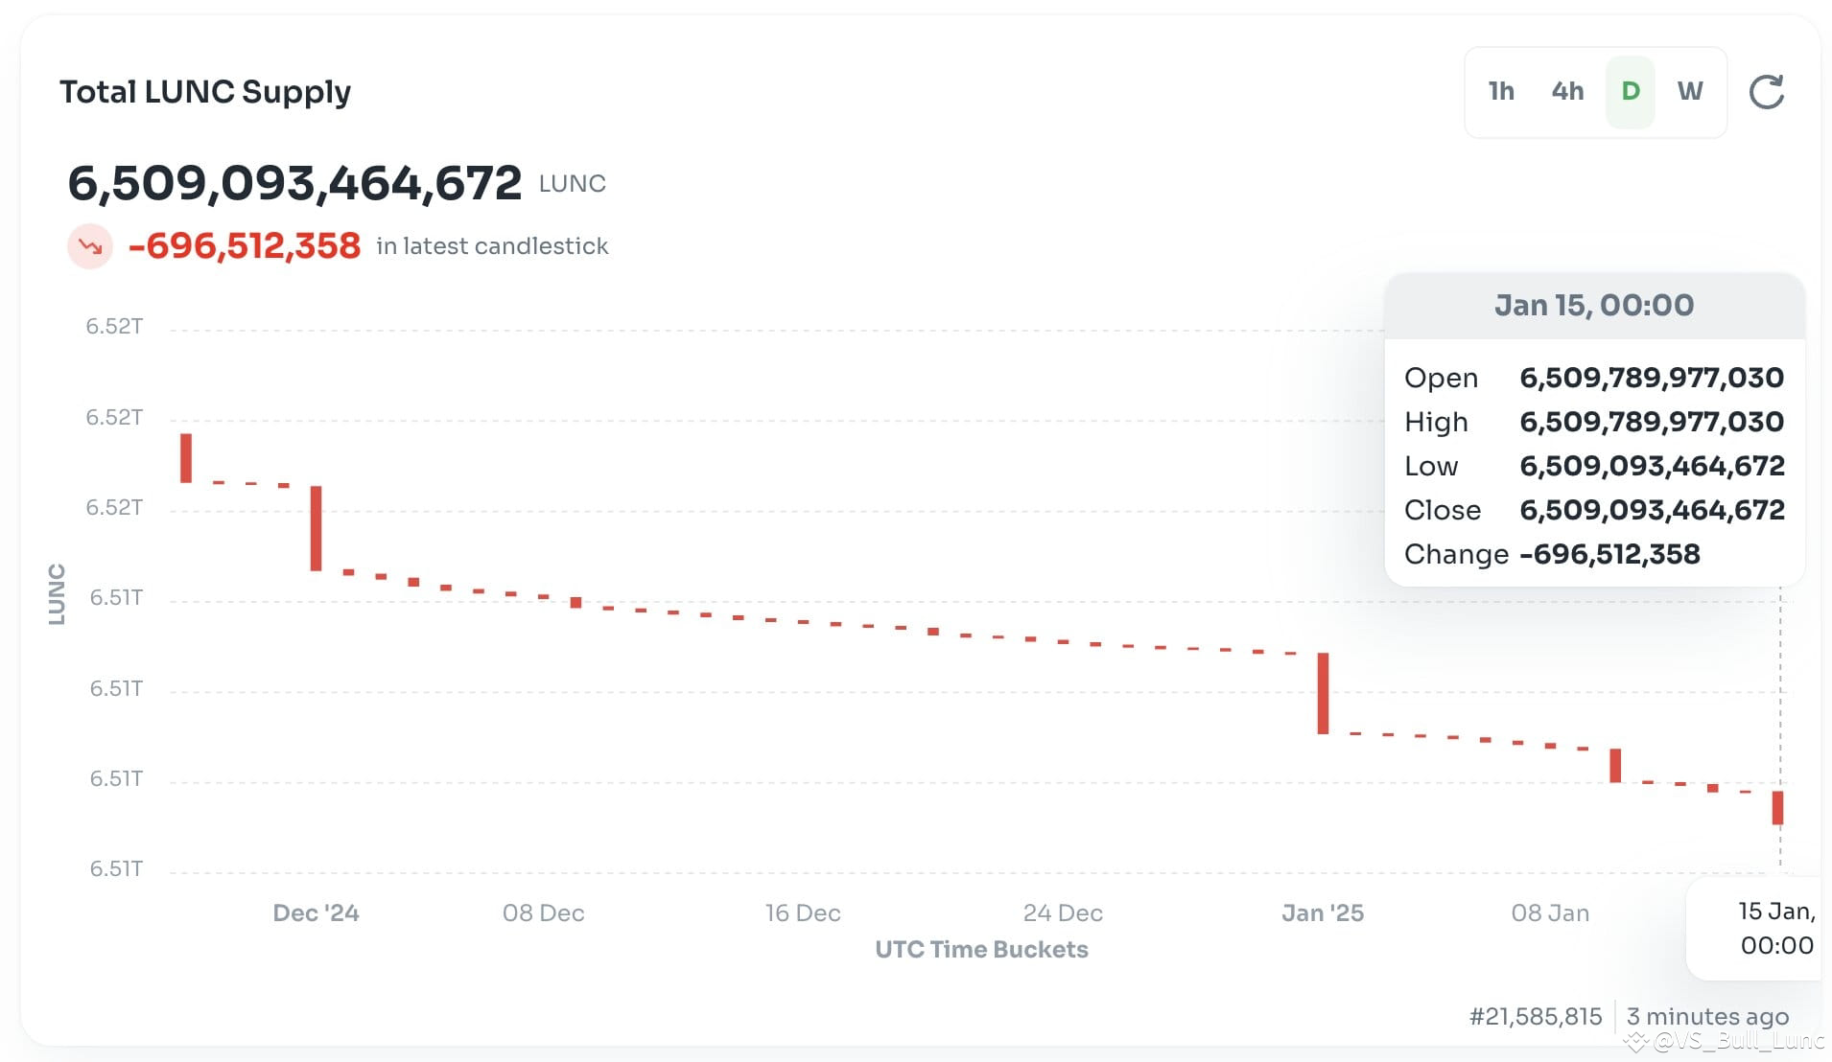The height and width of the screenshot is (1062, 1832).
Task: Click the 'Total LUNC Supply' title
Action: pyautogui.click(x=206, y=91)
